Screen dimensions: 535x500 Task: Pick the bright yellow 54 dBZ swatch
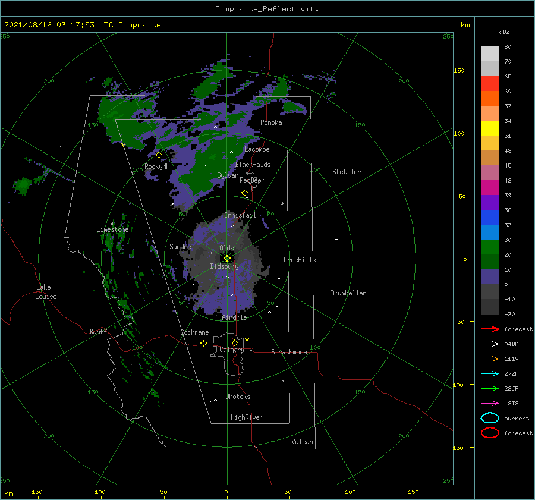pos(490,128)
